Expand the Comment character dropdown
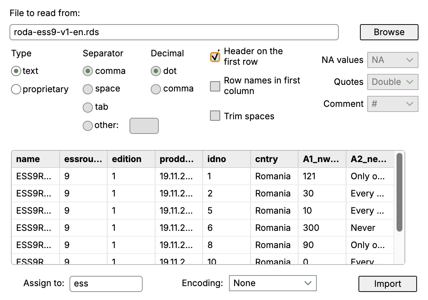 pyautogui.click(x=393, y=104)
